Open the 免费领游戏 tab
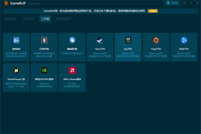 coord(63,19)
